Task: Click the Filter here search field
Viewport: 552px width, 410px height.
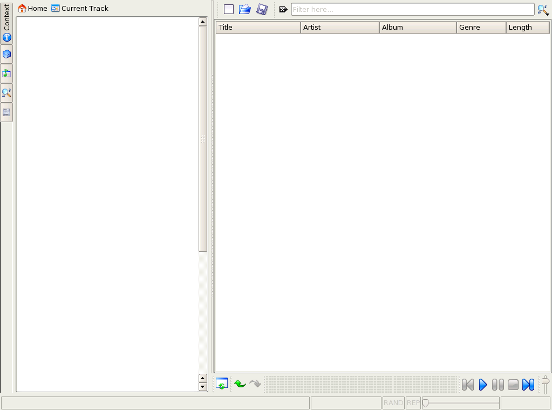Action: pyautogui.click(x=412, y=9)
